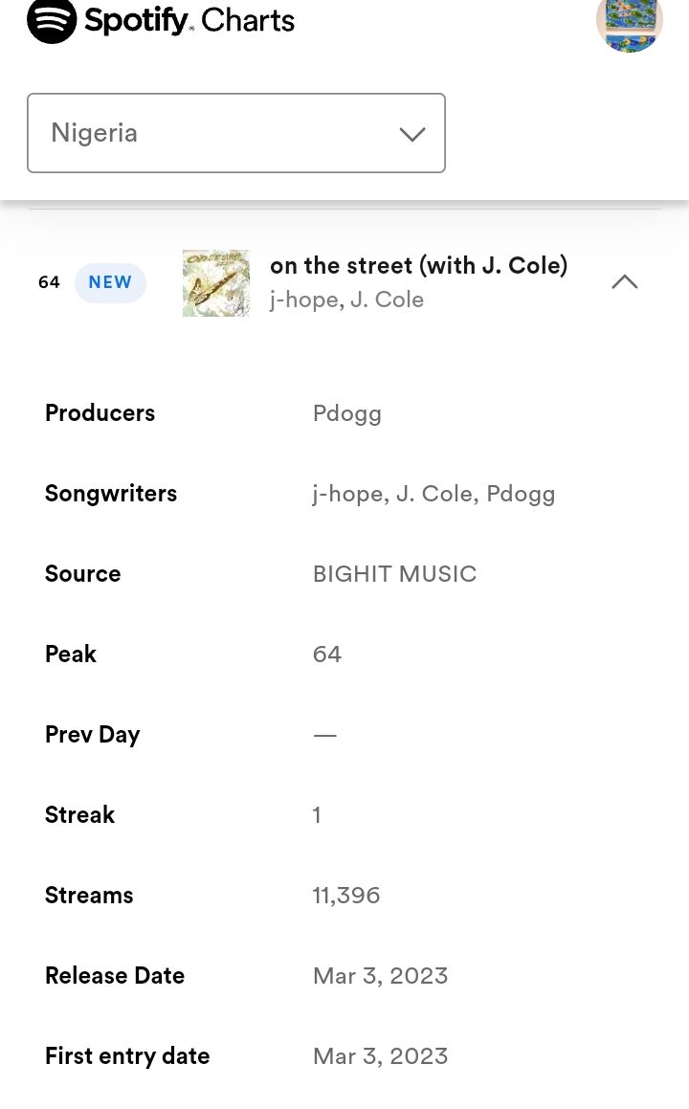Click the Prev Day dash value
Viewport: 689px width, 1109px height.
coord(325,735)
